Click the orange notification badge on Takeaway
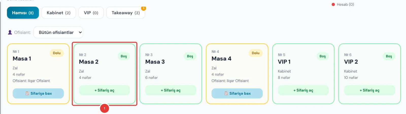The height and width of the screenshot is (114, 406). tap(144, 8)
